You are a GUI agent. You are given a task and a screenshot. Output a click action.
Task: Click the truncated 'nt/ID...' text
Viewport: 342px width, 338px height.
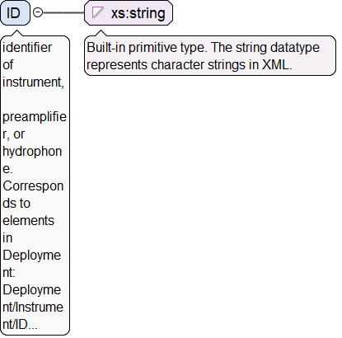tap(20, 325)
